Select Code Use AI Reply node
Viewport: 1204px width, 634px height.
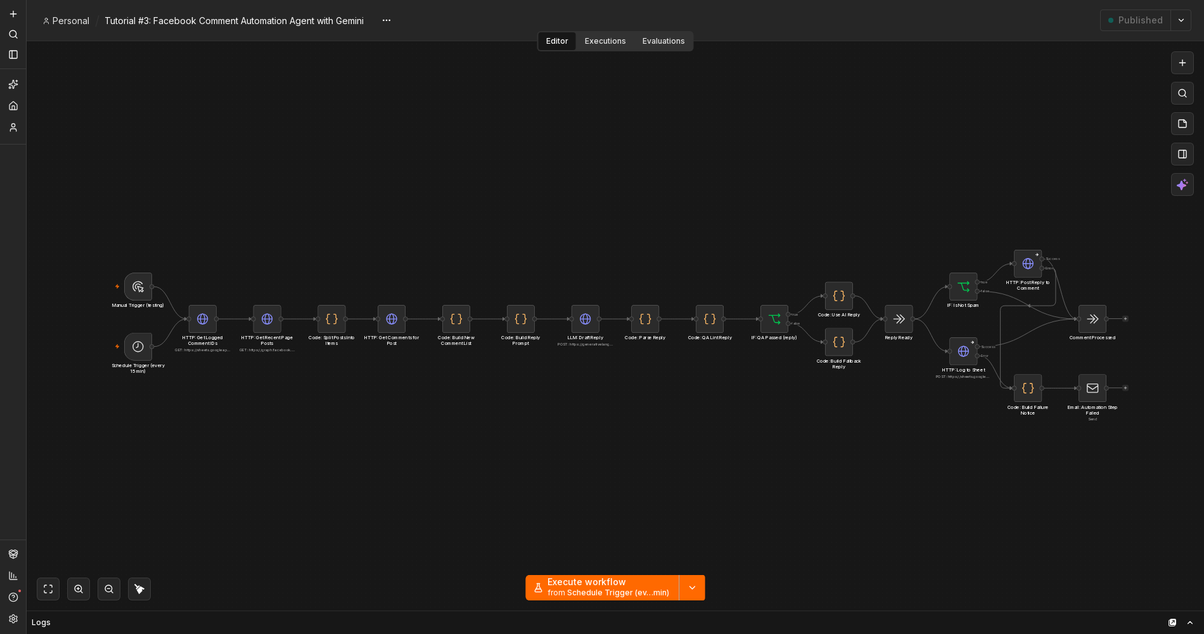click(x=839, y=296)
